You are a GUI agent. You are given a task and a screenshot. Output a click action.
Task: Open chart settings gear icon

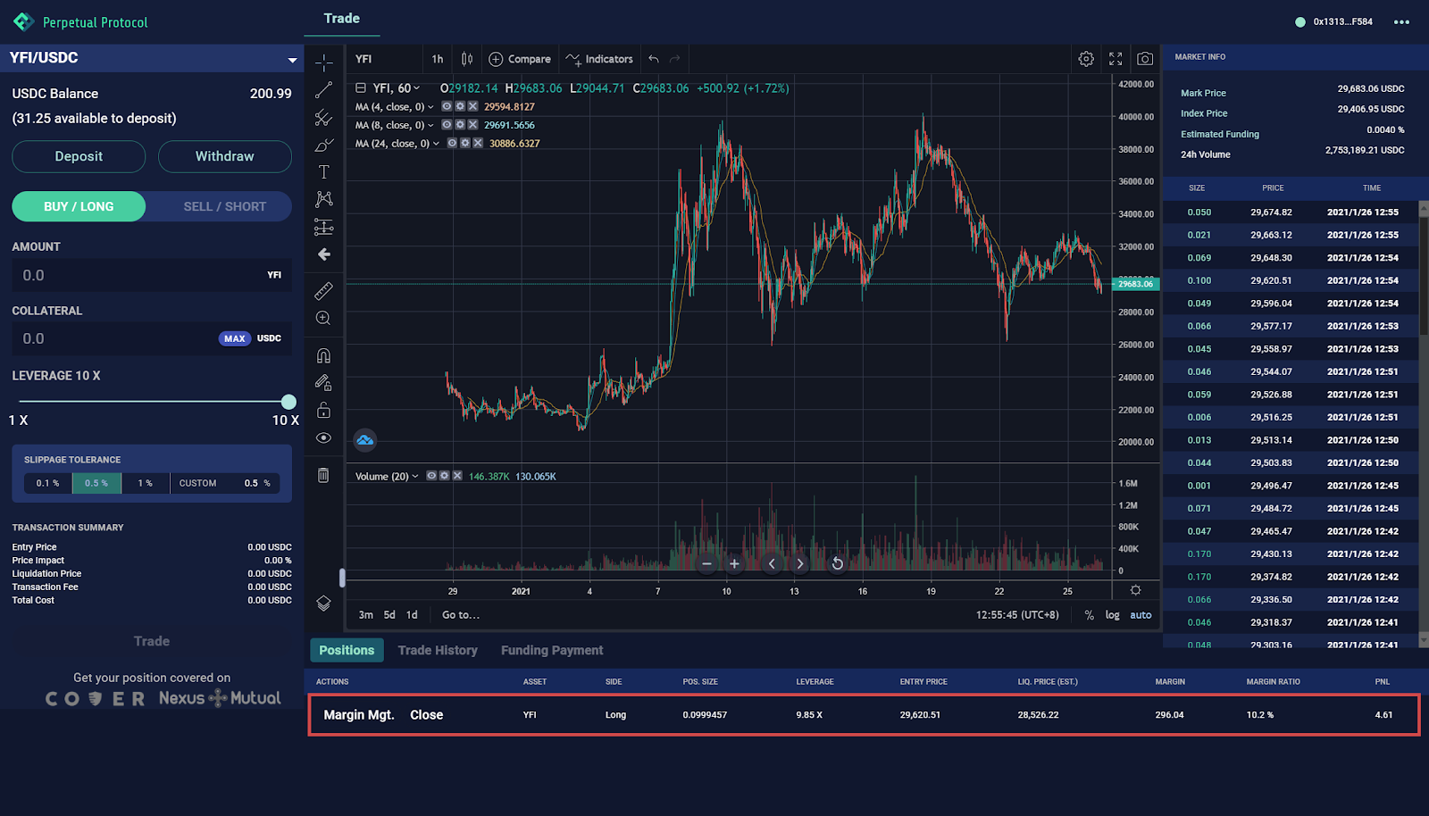click(x=1086, y=59)
